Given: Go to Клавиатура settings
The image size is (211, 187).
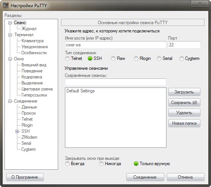Looking at the screenshot, I should [32, 41].
